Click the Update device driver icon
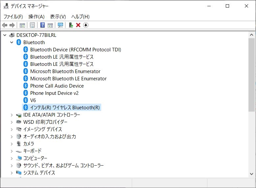 tap(71, 25)
